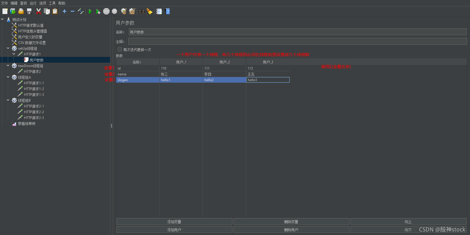Click the hello3 editing cell

pos(268,80)
